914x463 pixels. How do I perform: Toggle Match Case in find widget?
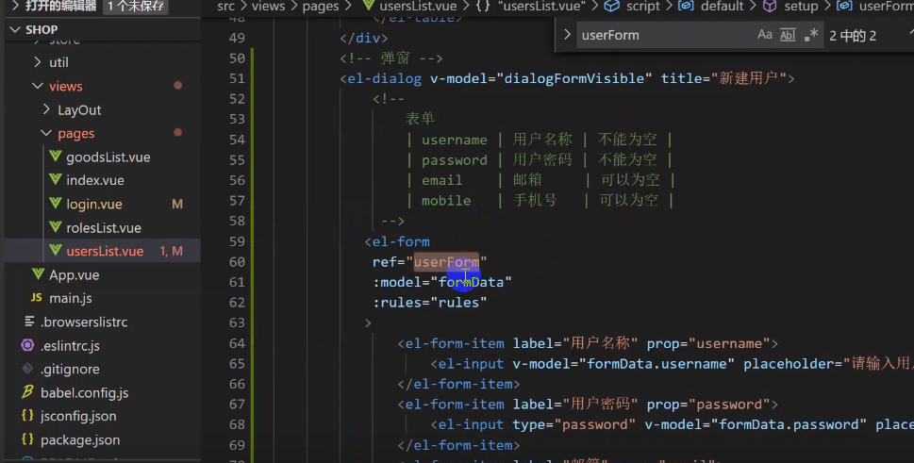tap(765, 35)
